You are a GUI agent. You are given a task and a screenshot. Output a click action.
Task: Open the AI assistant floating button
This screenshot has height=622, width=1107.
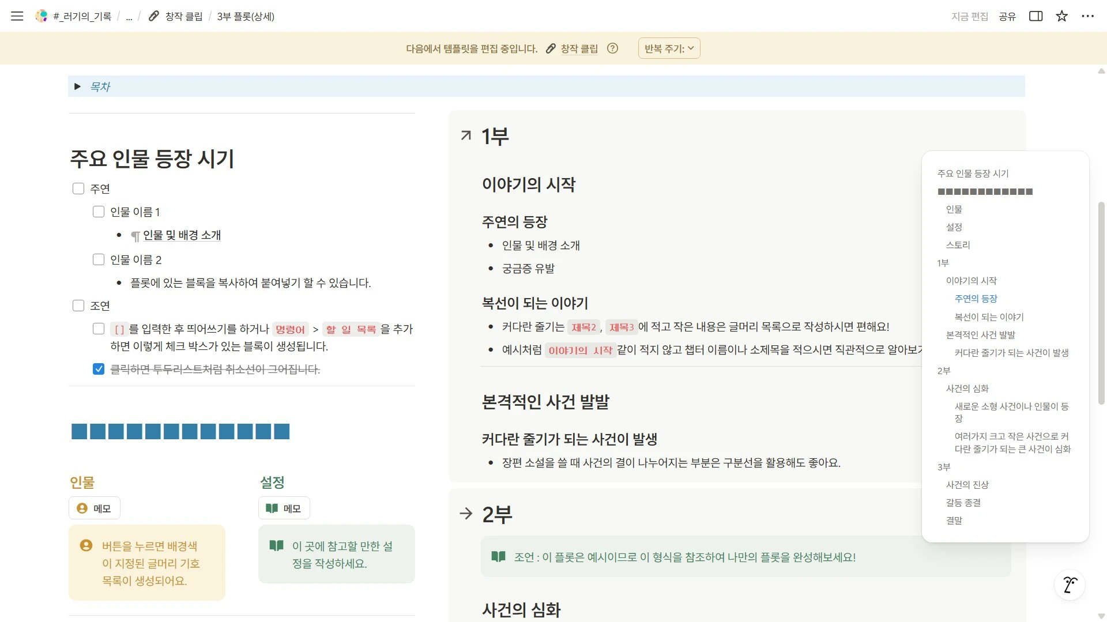coord(1070,585)
